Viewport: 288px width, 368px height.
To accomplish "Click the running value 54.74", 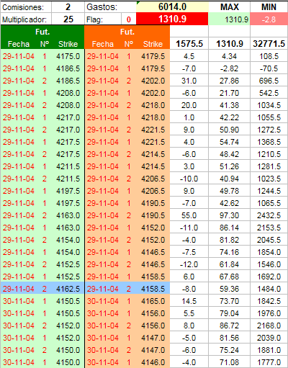I will pos(229,142).
